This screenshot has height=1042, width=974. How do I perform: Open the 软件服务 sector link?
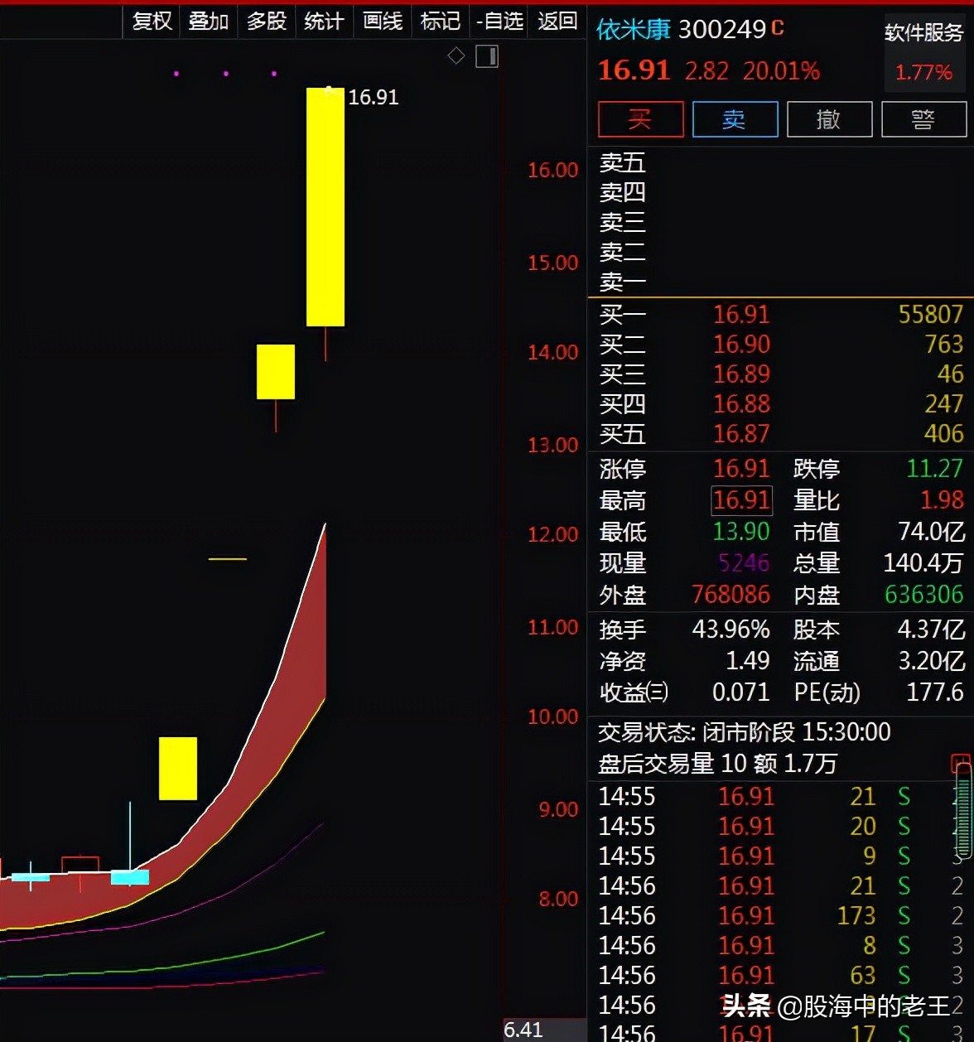(x=924, y=32)
